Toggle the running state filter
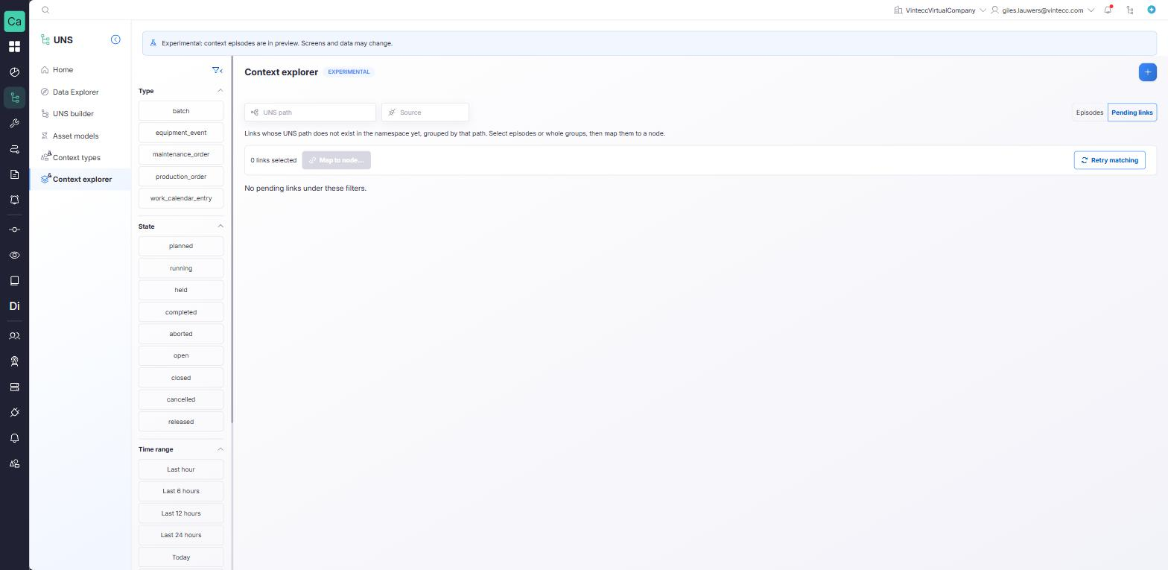Image resolution: width=1168 pixels, height=570 pixels. 181,268
